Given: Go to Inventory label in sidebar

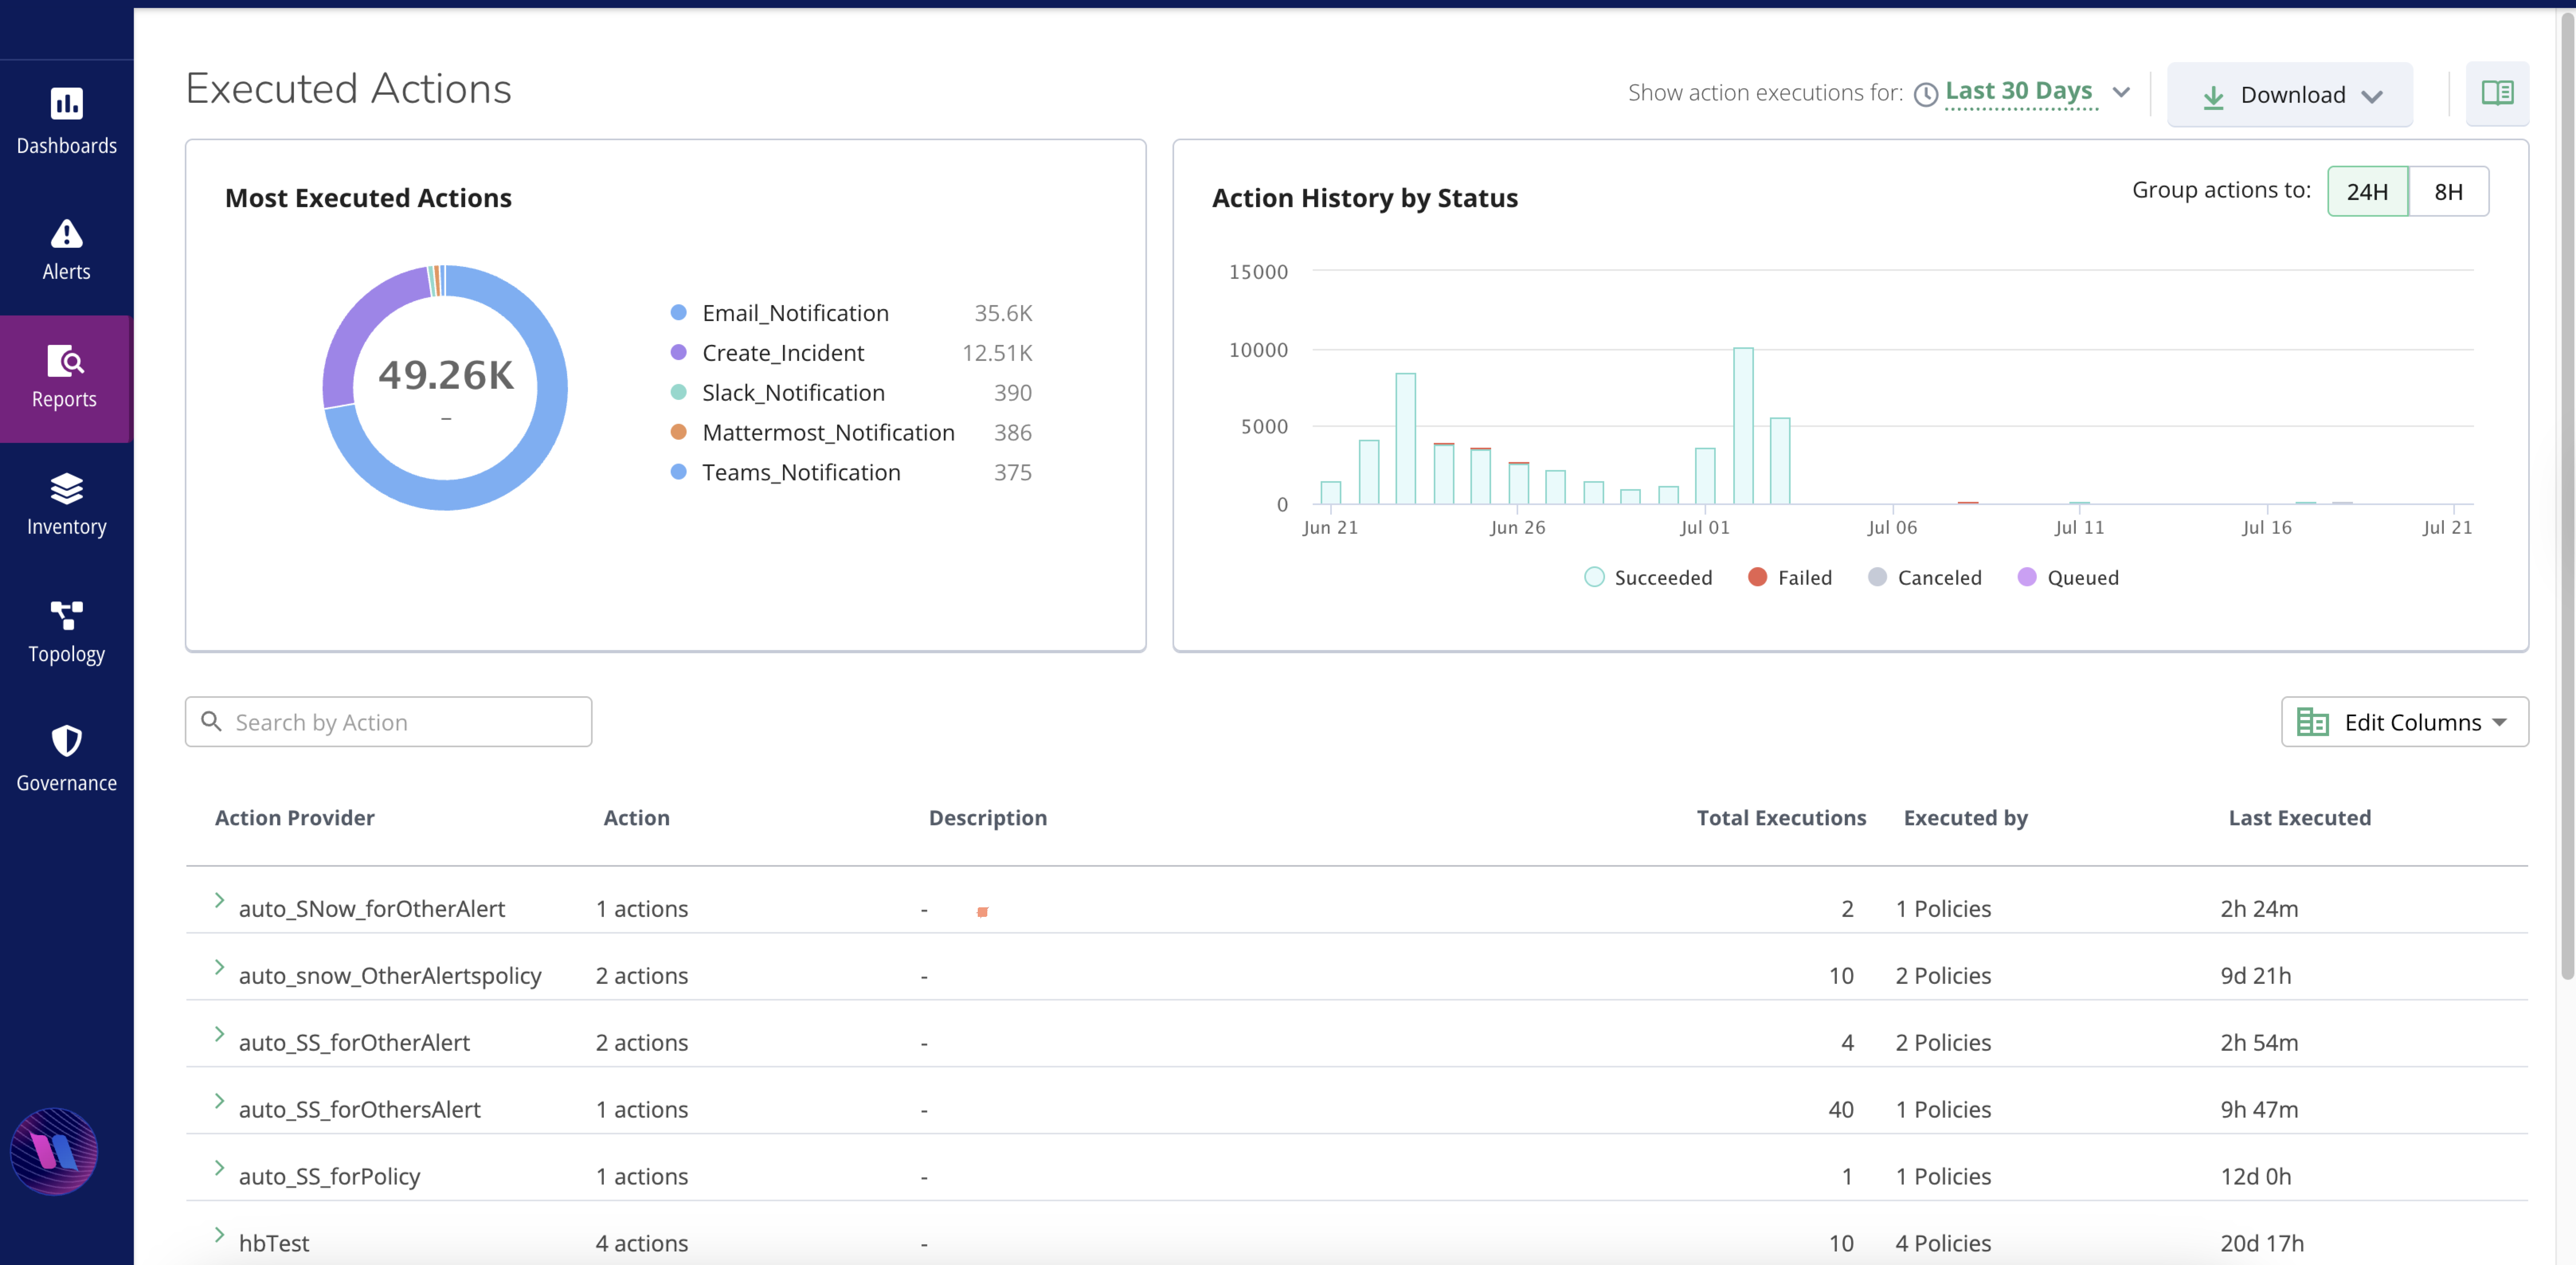Looking at the screenshot, I should tap(66, 527).
